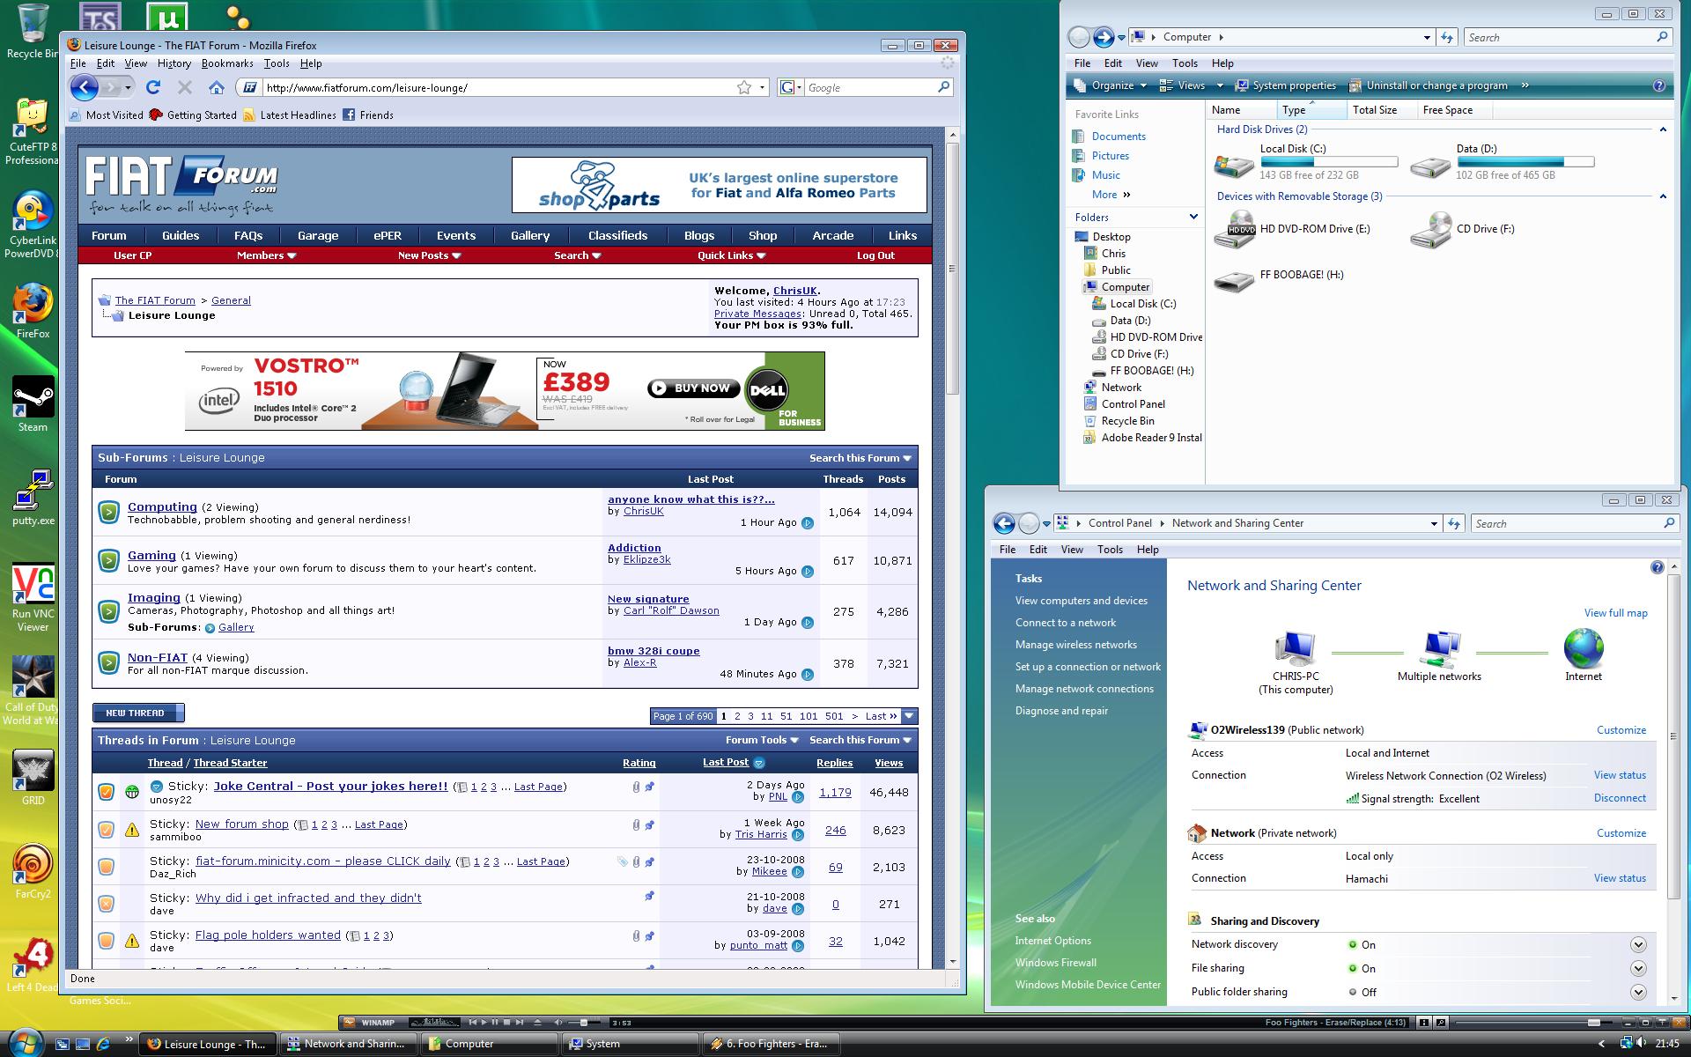Open Forum Tools dropdown

[x=762, y=740]
